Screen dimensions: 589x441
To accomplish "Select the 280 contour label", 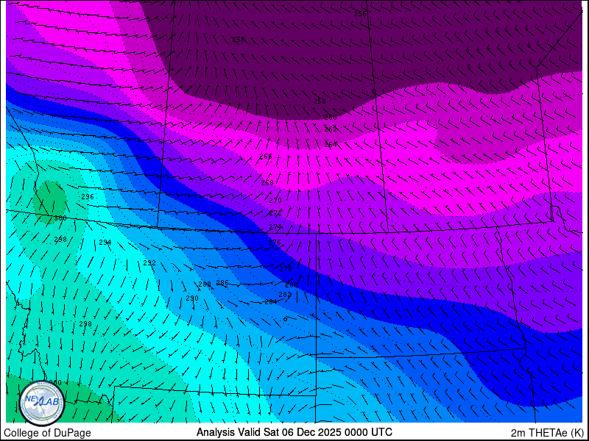I will [291, 285].
